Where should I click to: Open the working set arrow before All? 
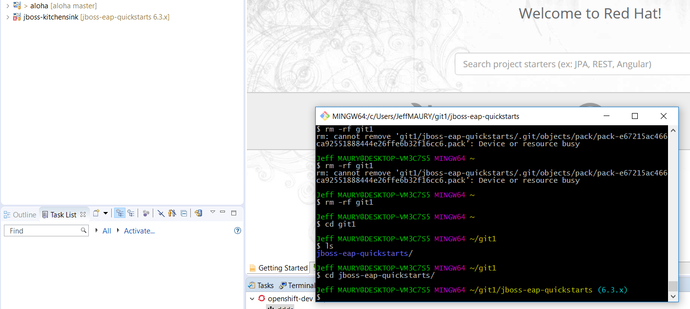(97, 231)
